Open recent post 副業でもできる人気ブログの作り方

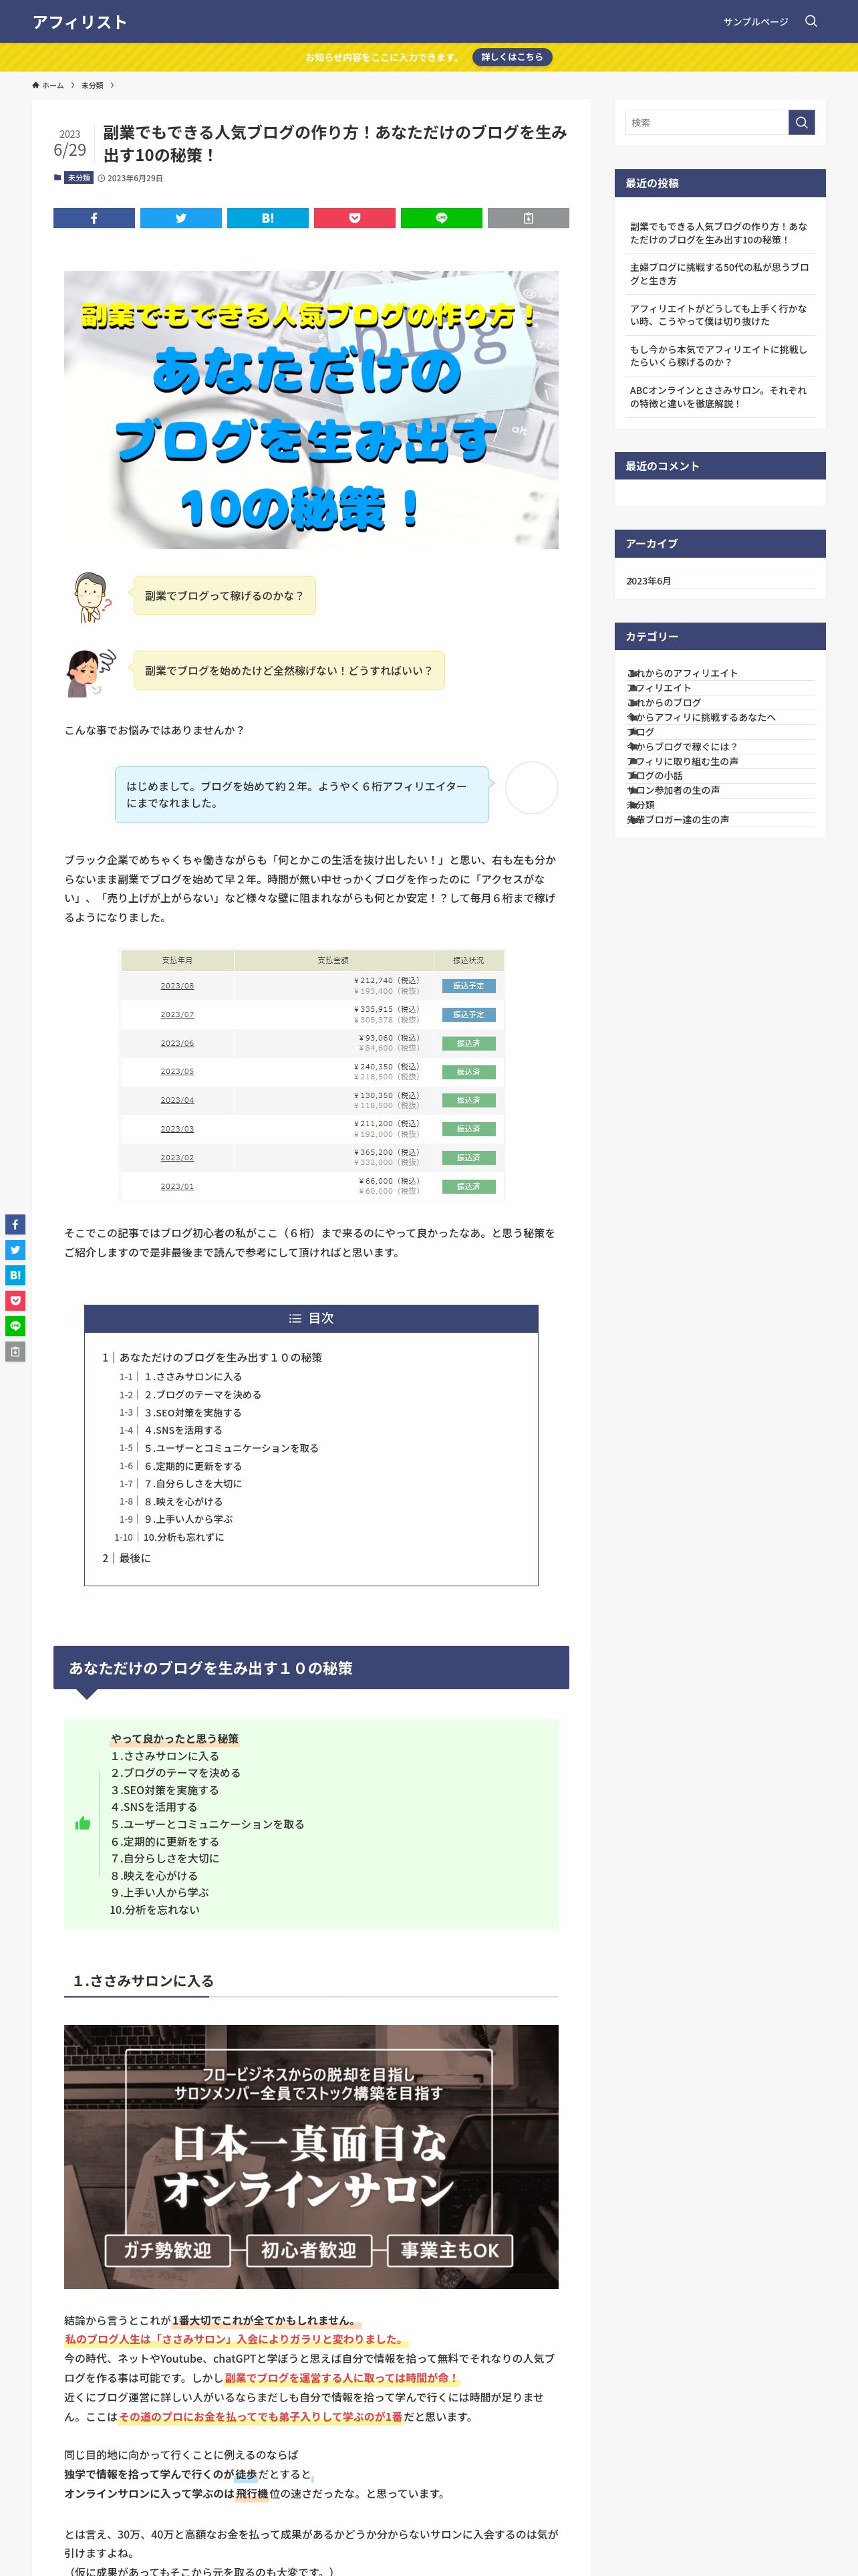[x=719, y=233]
